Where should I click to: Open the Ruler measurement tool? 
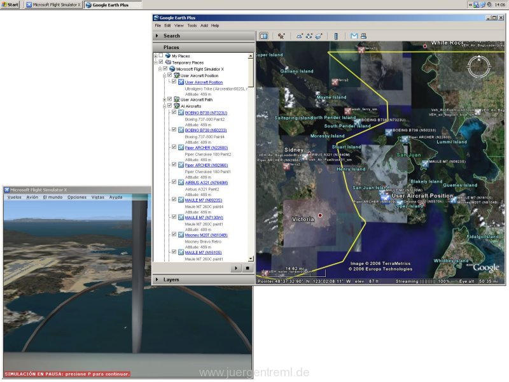[x=336, y=36]
